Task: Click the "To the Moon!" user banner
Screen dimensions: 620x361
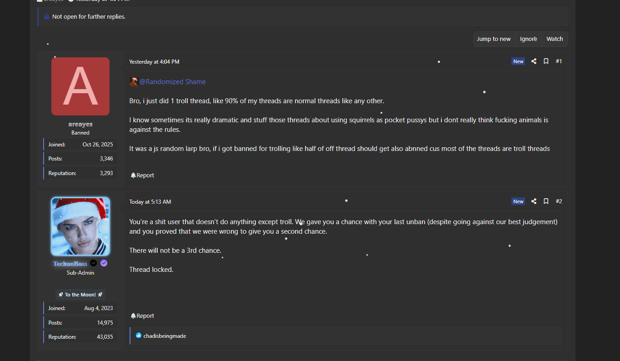Action: point(80,295)
